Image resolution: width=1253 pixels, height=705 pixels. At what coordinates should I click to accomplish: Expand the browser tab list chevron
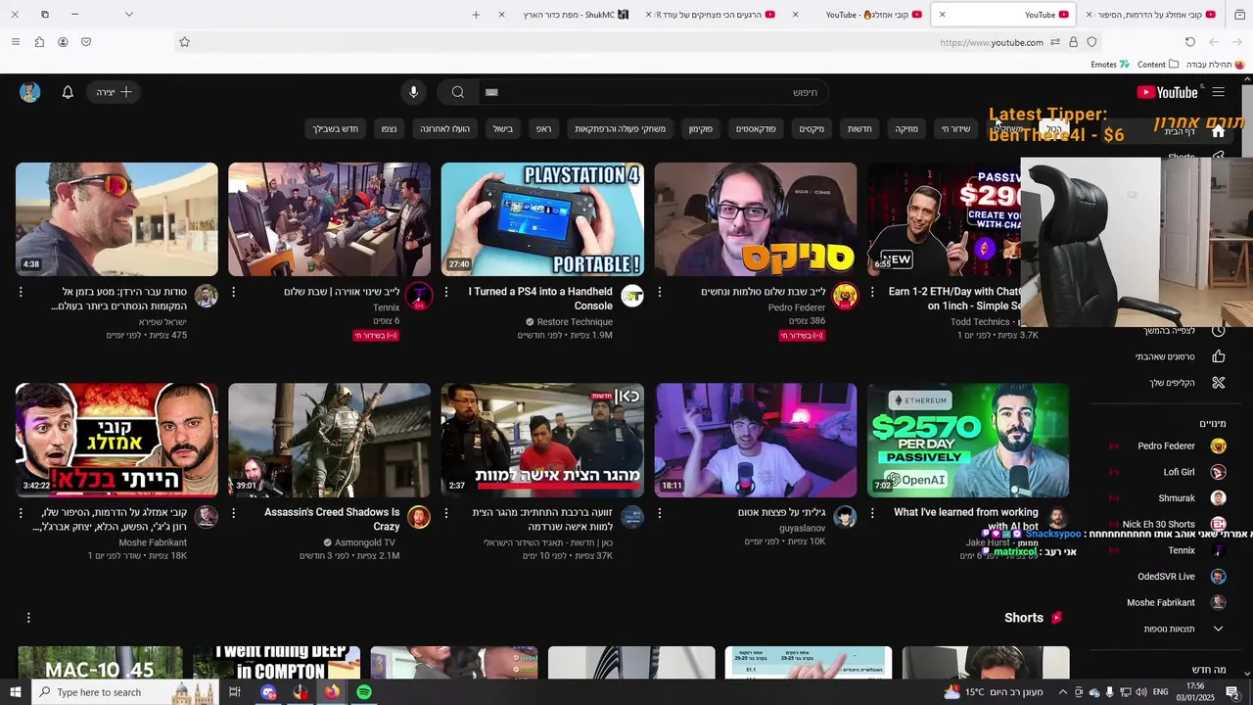point(128,15)
